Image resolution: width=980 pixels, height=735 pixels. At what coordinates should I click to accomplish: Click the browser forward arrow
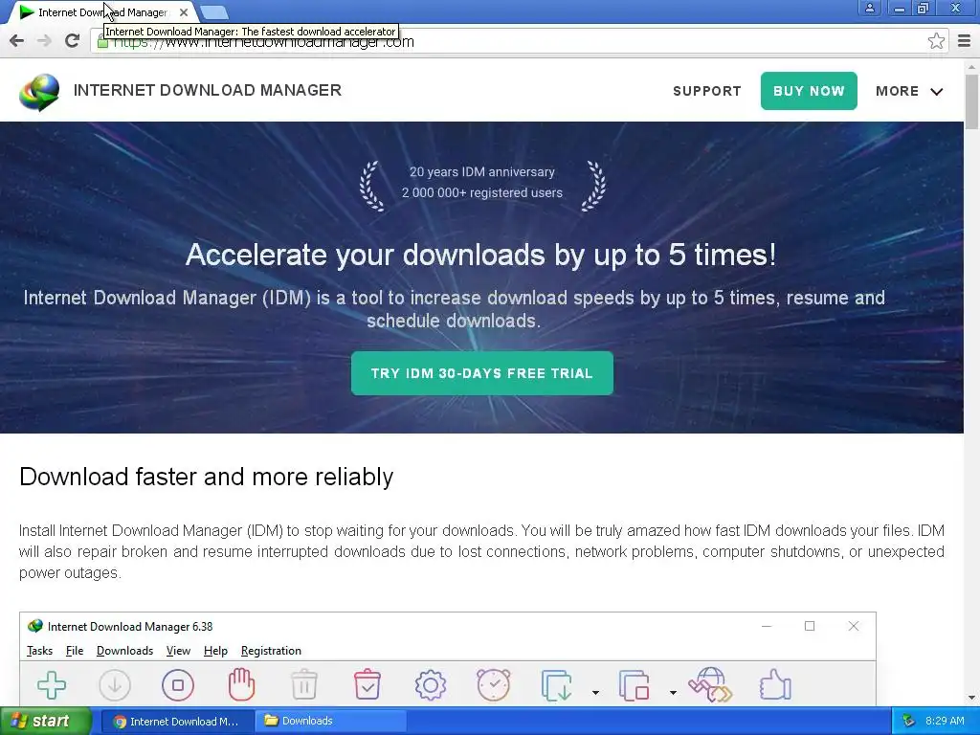pos(44,41)
